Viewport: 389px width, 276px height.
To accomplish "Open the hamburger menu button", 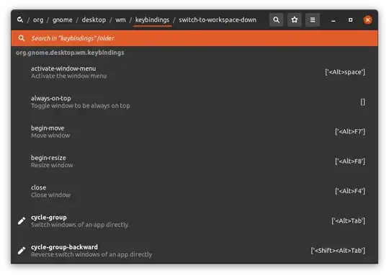I will pyautogui.click(x=313, y=20).
